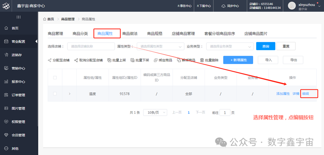Switch to 商品管理 tab

pos(55,34)
